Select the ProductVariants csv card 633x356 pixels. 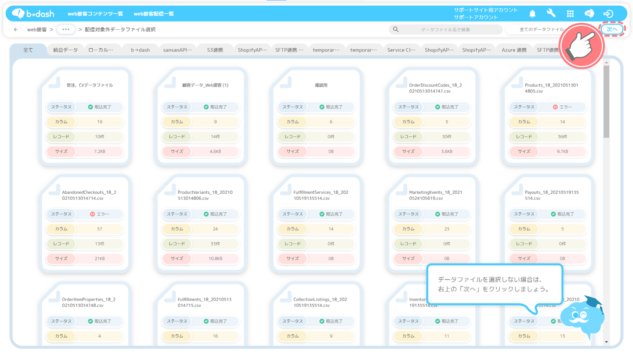pyautogui.click(x=201, y=224)
